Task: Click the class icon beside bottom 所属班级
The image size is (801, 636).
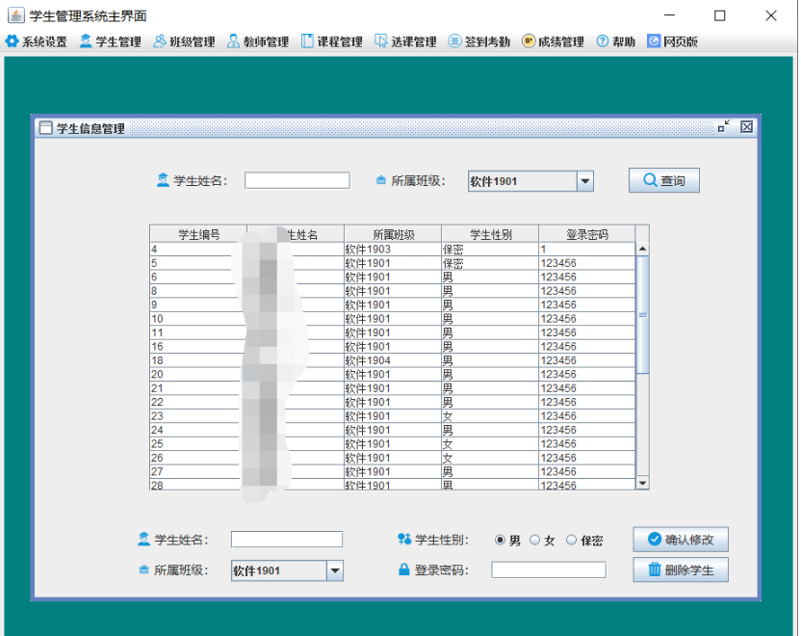Action: [143, 570]
